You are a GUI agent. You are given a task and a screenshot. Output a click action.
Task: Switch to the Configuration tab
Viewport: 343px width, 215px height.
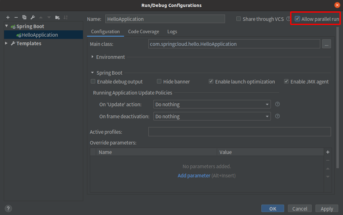coord(105,32)
